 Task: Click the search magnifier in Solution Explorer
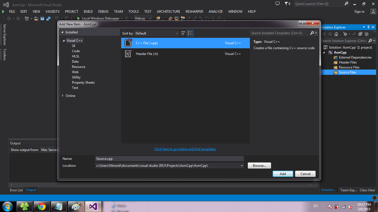click(x=370, y=41)
